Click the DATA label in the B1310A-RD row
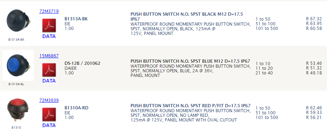 [49, 125]
